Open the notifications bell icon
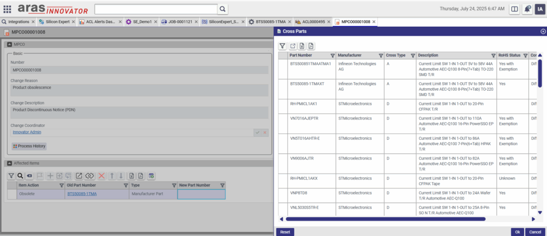The width and height of the screenshot is (547, 236). [527, 9]
